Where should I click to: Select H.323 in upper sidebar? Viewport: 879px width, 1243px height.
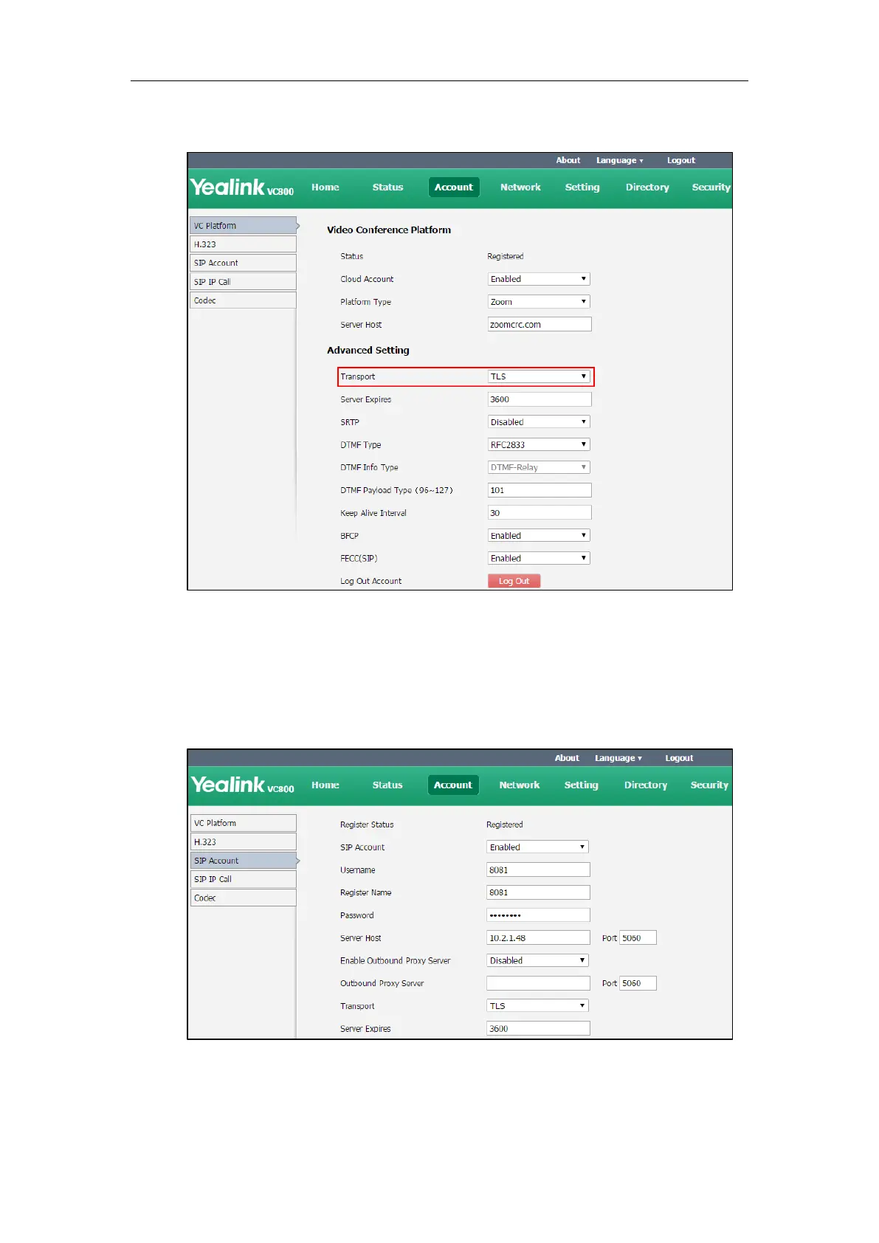tap(244, 244)
